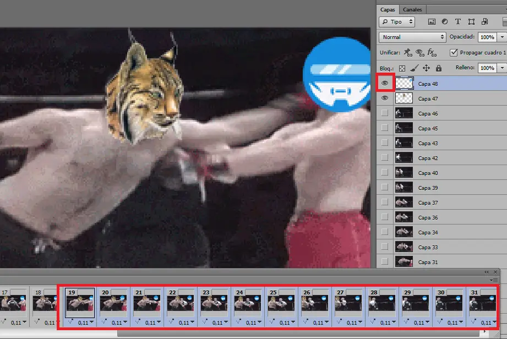This screenshot has height=339, width=507.
Task: Click the smart objects filter icon
Action: tap(485, 21)
